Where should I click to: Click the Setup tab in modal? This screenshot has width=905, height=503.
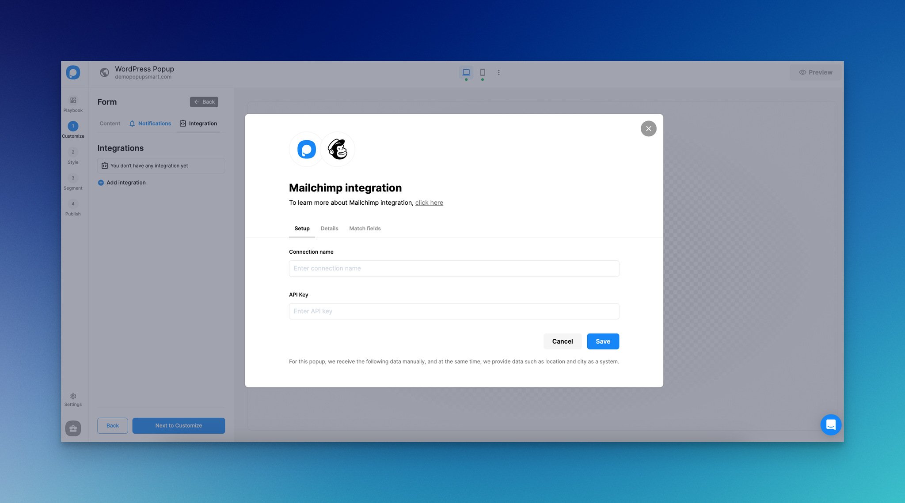coord(302,229)
